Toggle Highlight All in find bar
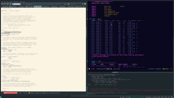The height and width of the screenshot is (98, 174). click(x=32, y=93)
